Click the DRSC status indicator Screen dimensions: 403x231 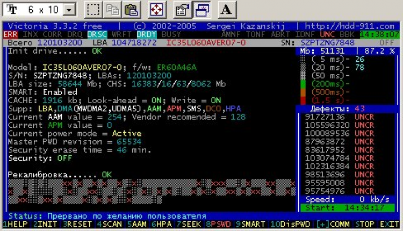97,34
